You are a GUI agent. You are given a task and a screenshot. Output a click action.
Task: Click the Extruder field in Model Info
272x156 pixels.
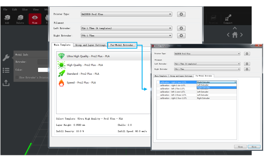click(x=43, y=62)
